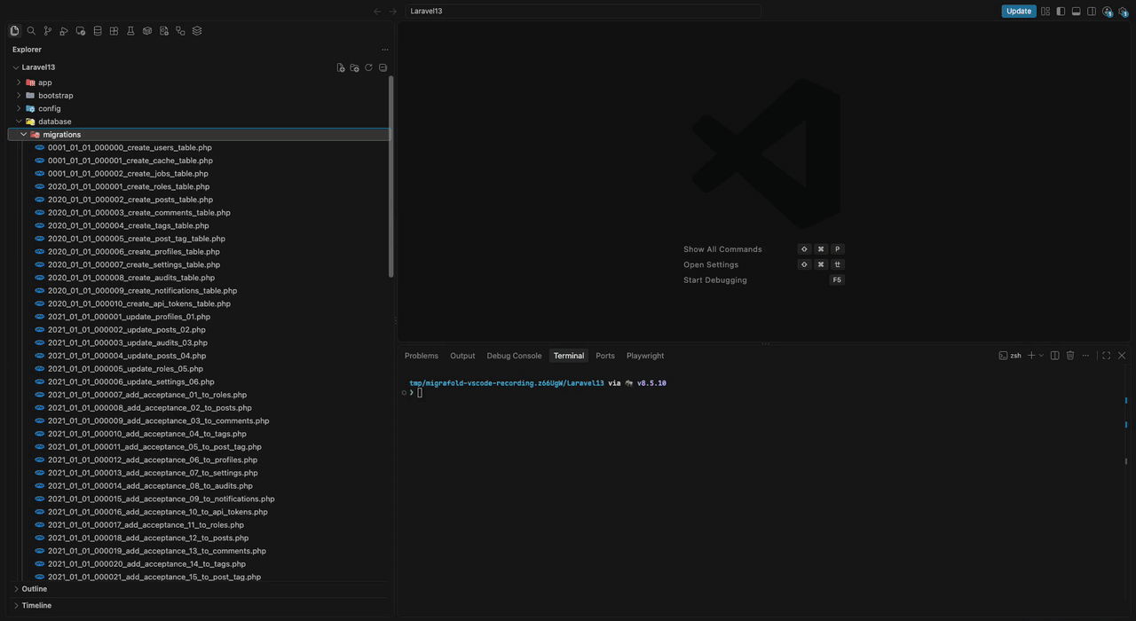Click the blue Update button
The image size is (1136, 621).
coord(1019,12)
